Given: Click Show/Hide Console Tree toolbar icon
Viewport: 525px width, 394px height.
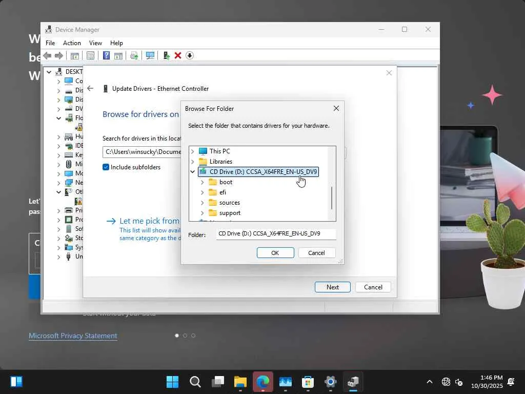Looking at the screenshot, I should click(x=74, y=55).
